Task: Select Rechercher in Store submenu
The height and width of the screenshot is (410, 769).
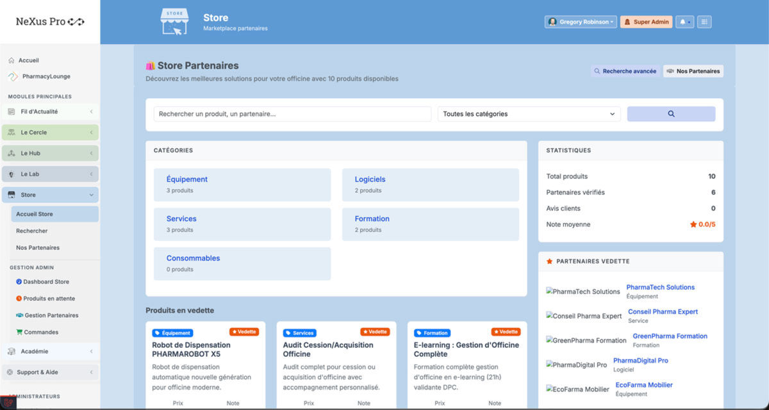Action: pyautogui.click(x=32, y=231)
